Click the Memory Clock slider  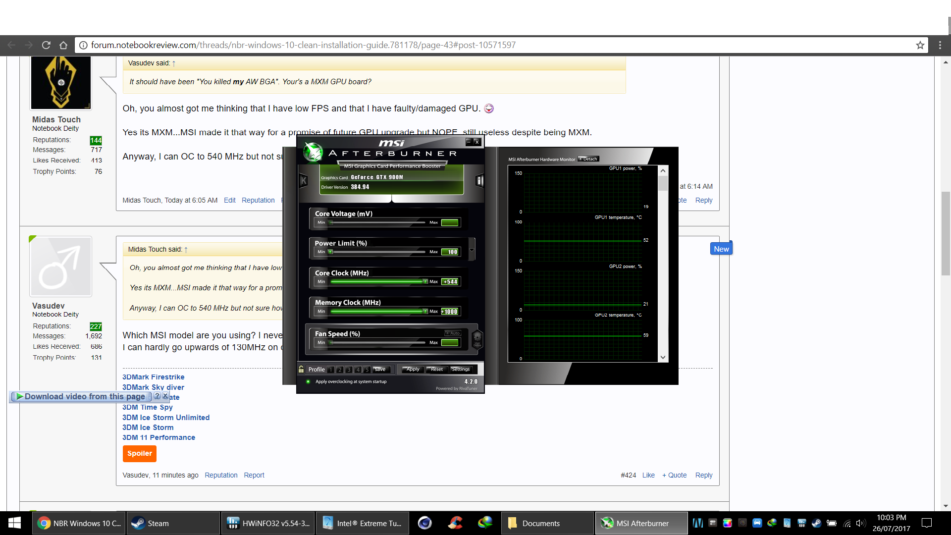tap(378, 311)
